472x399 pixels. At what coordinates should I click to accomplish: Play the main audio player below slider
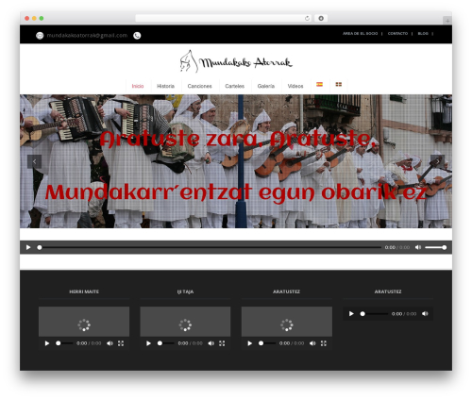28,247
